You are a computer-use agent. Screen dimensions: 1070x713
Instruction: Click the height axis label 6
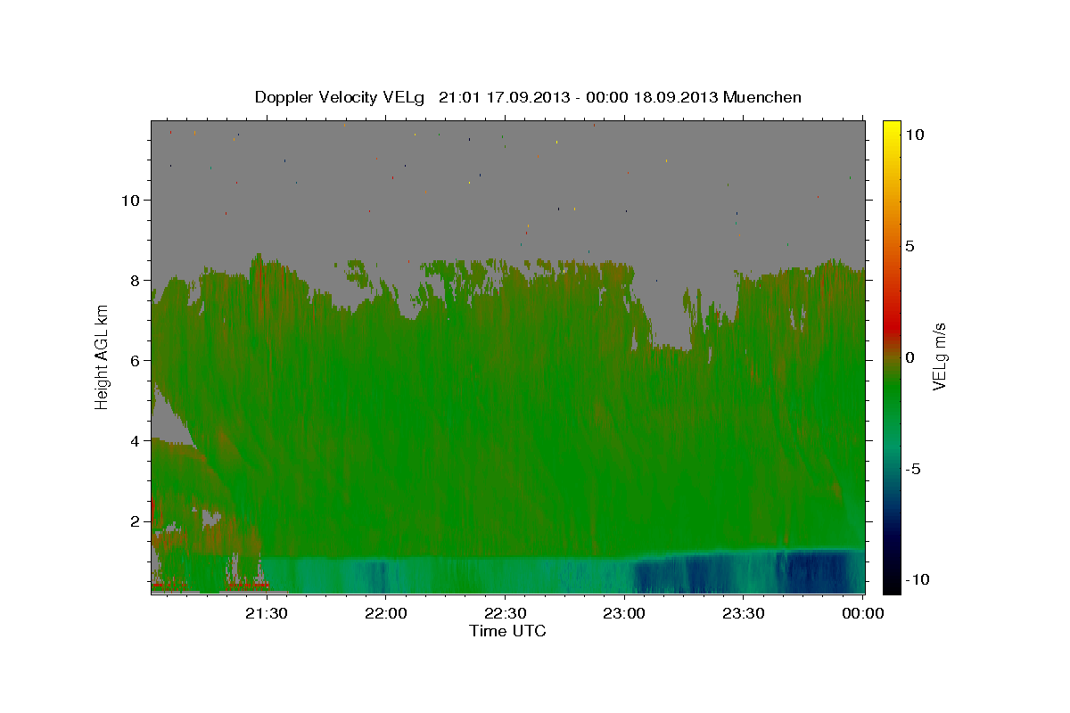click(136, 360)
